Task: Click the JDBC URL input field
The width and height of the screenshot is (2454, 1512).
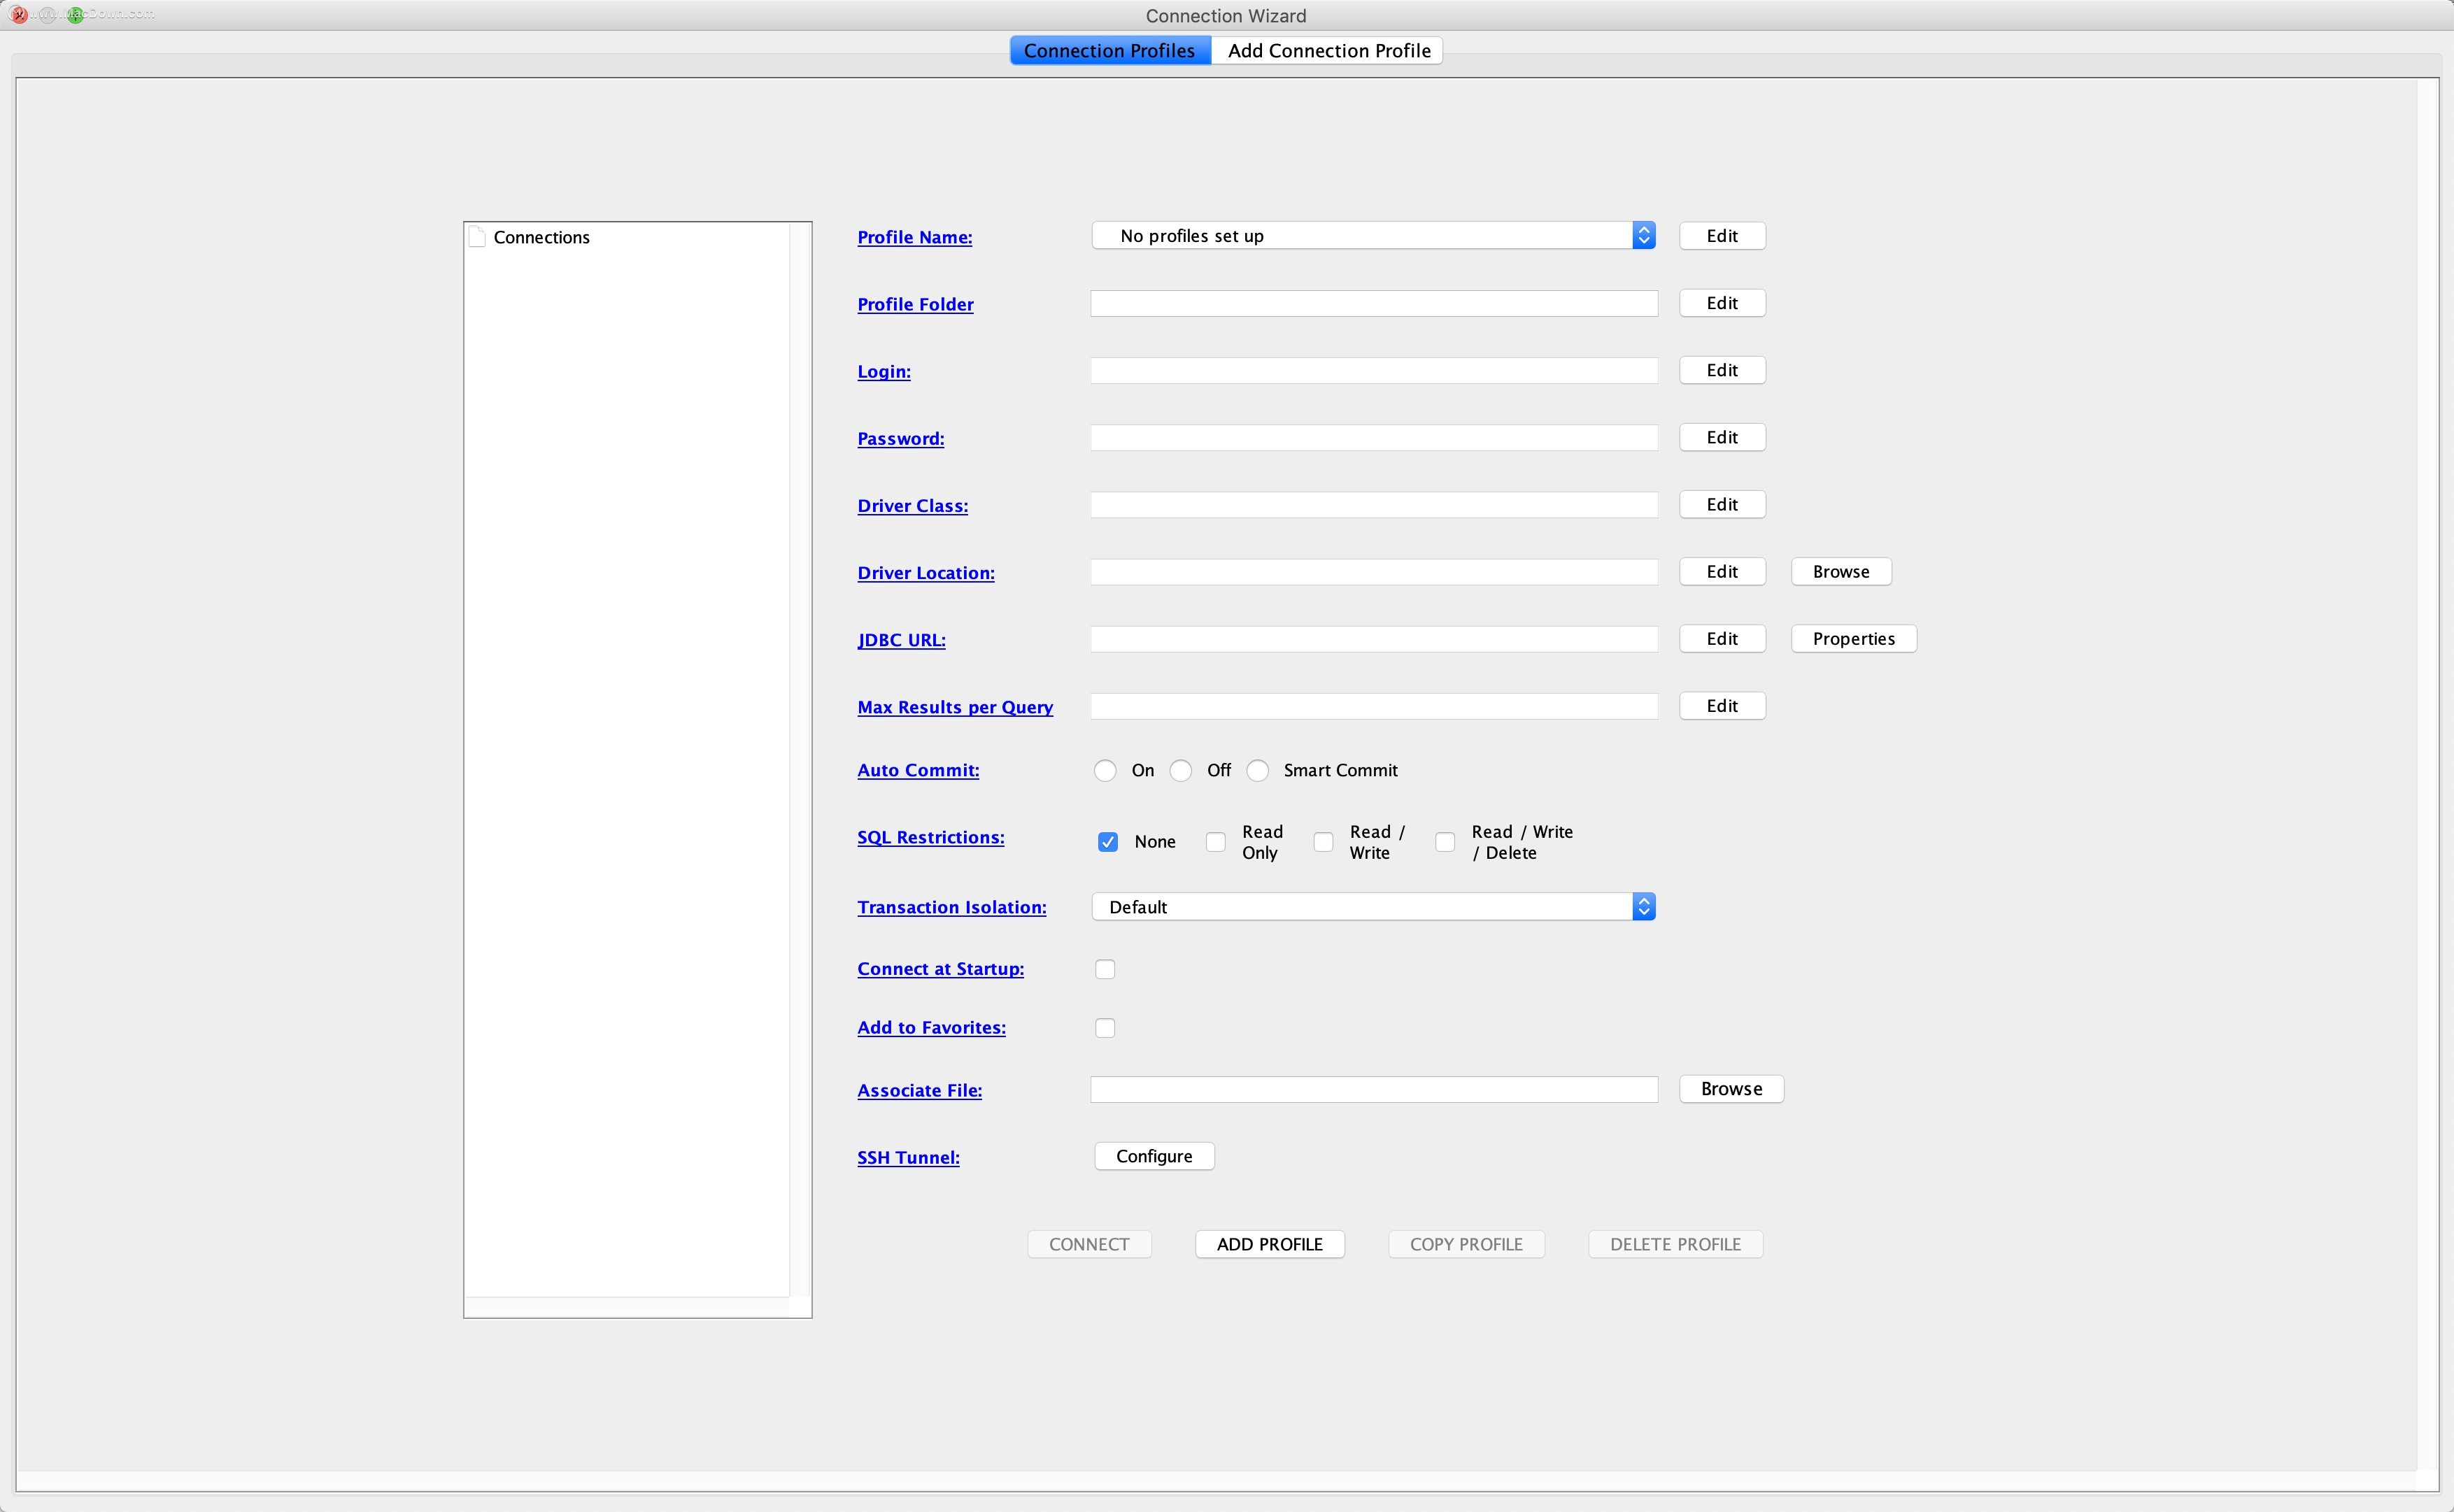Action: pos(1374,639)
